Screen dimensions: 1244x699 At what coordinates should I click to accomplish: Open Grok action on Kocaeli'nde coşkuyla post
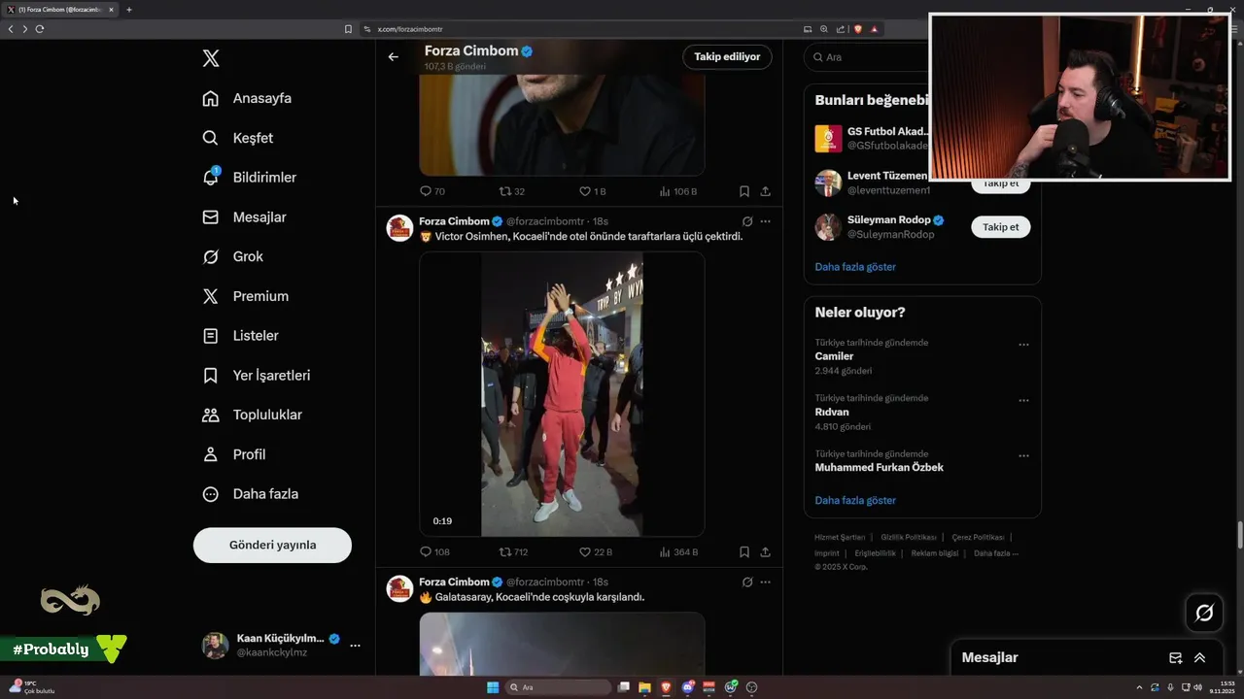pos(746,582)
